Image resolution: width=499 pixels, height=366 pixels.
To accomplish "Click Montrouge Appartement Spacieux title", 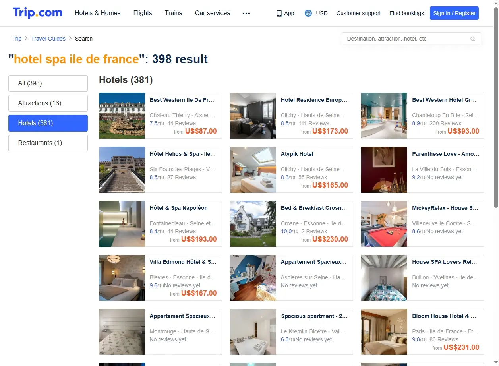I will click(x=183, y=316).
